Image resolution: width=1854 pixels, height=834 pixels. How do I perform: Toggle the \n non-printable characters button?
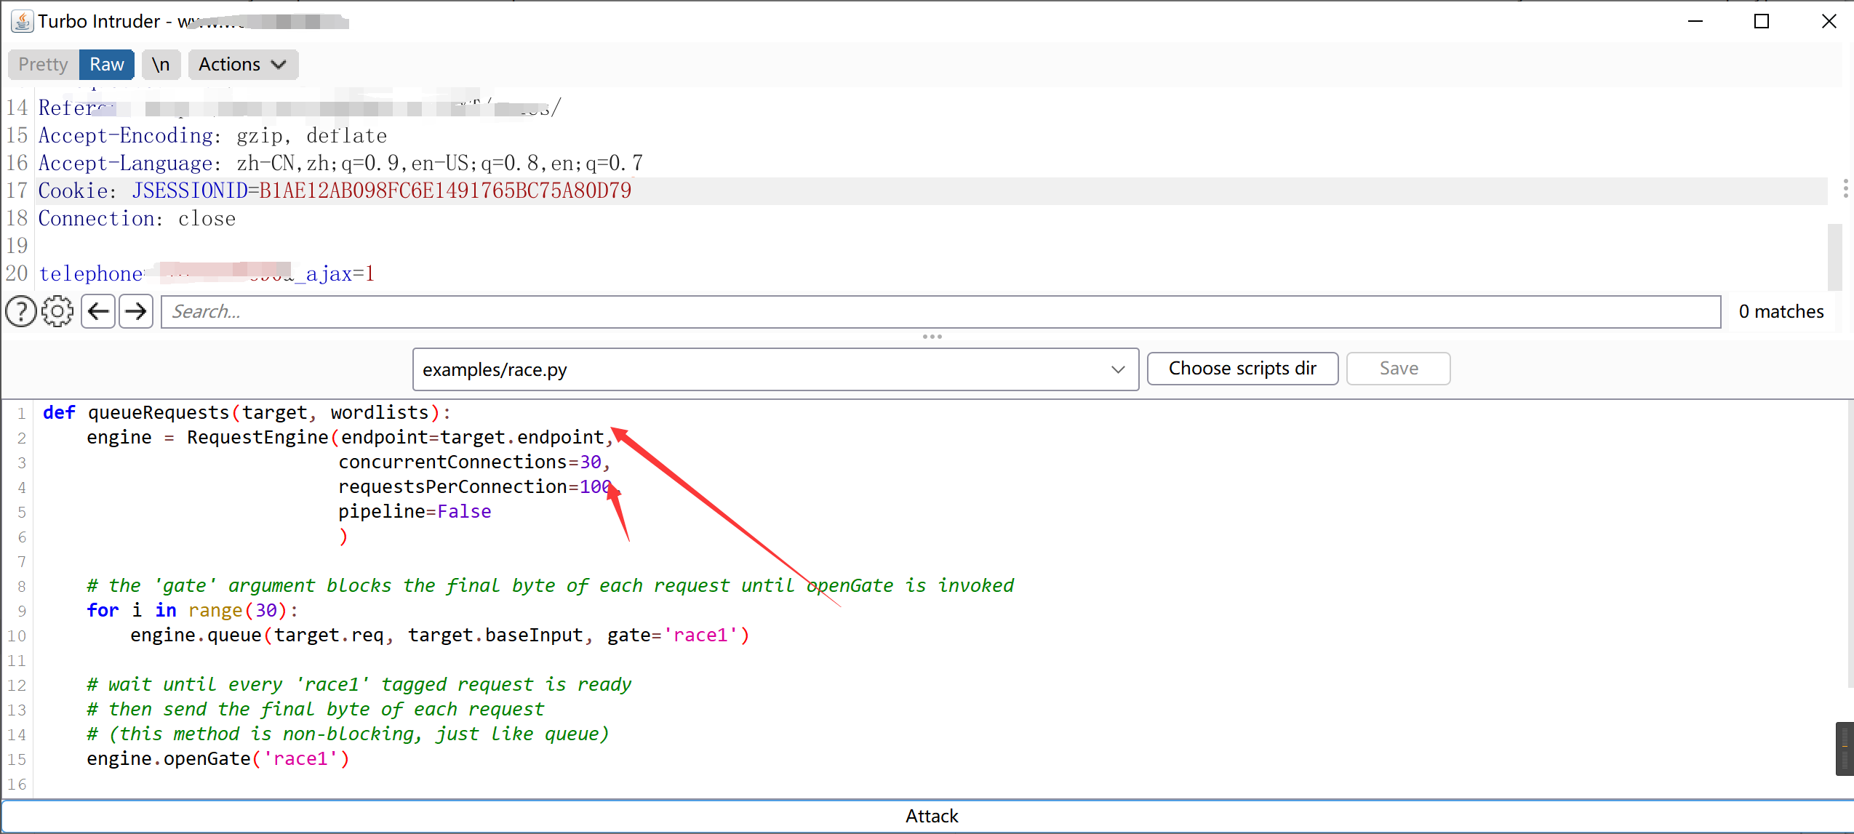(x=161, y=65)
